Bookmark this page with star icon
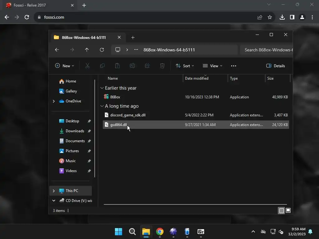The width and height of the screenshot is (319, 239). coord(270,17)
